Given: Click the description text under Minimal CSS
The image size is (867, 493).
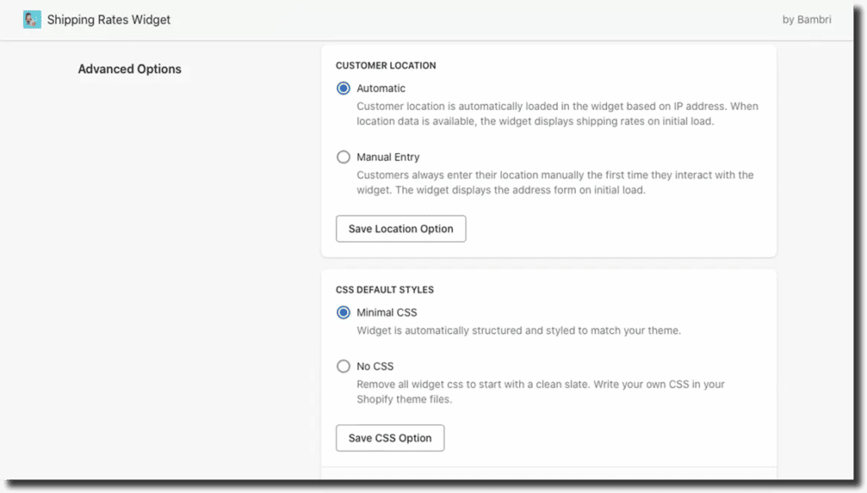Looking at the screenshot, I should tap(519, 330).
